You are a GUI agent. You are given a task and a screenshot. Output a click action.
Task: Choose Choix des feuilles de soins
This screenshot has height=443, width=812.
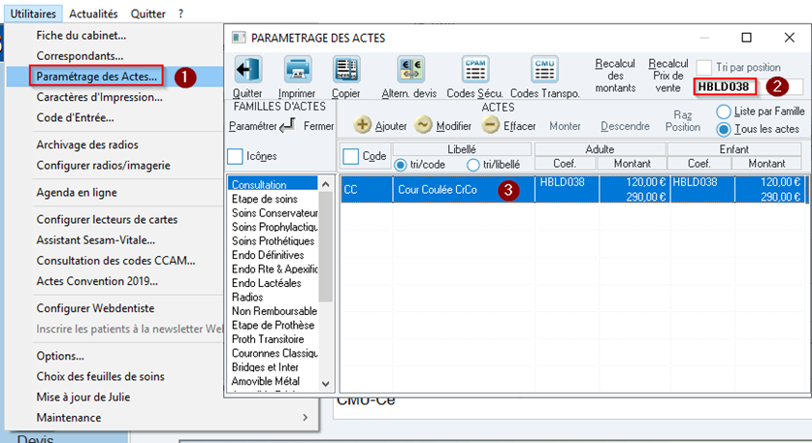[101, 377]
